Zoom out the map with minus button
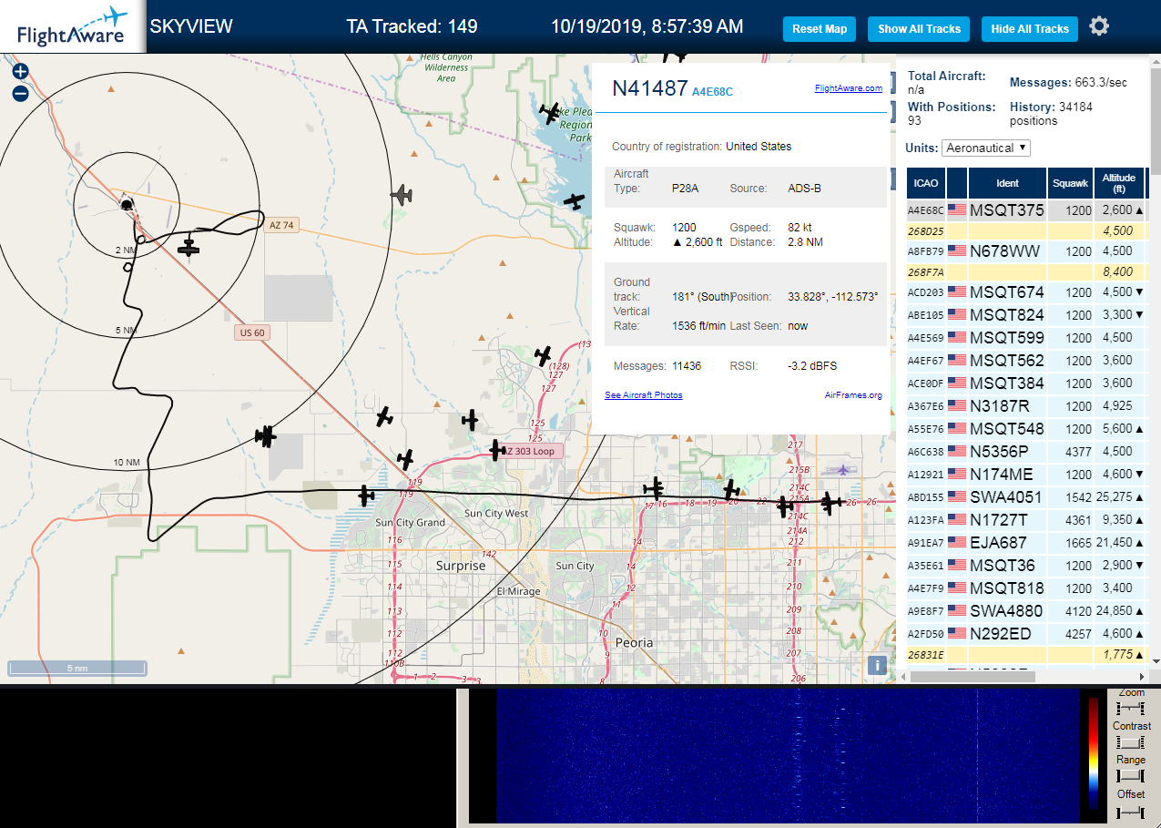Image resolution: width=1161 pixels, height=828 pixels. click(x=20, y=93)
